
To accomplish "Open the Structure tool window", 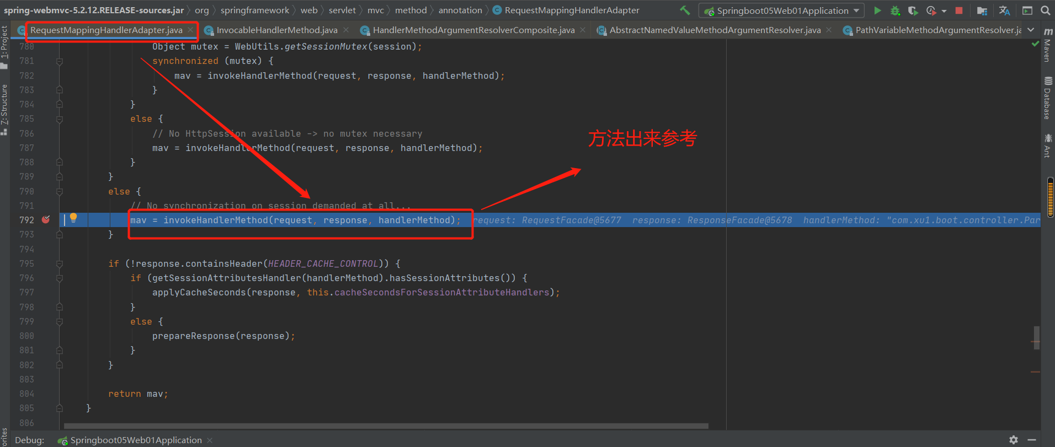I will click(x=4, y=109).
